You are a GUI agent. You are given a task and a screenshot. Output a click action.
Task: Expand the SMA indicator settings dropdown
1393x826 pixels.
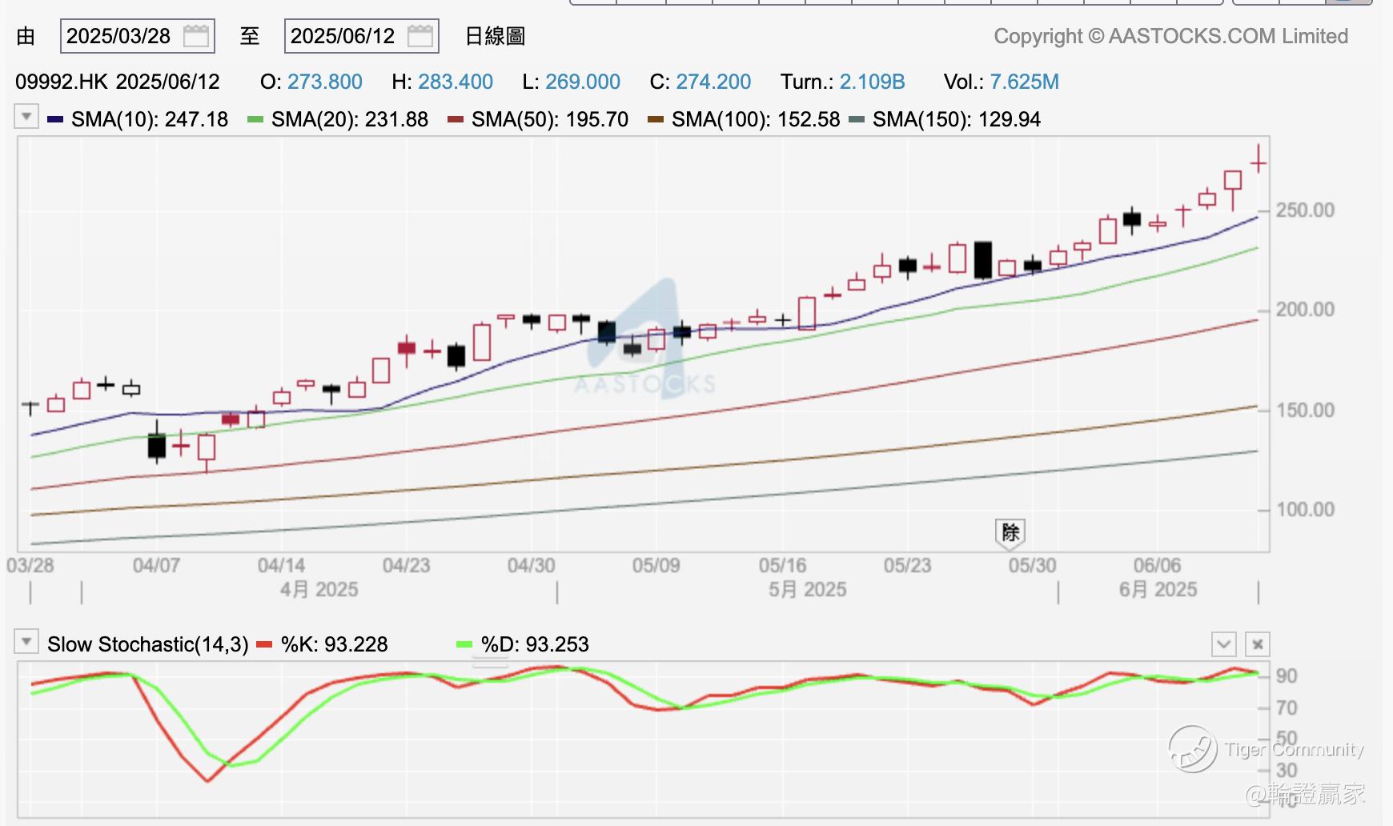(x=26, y=117)
